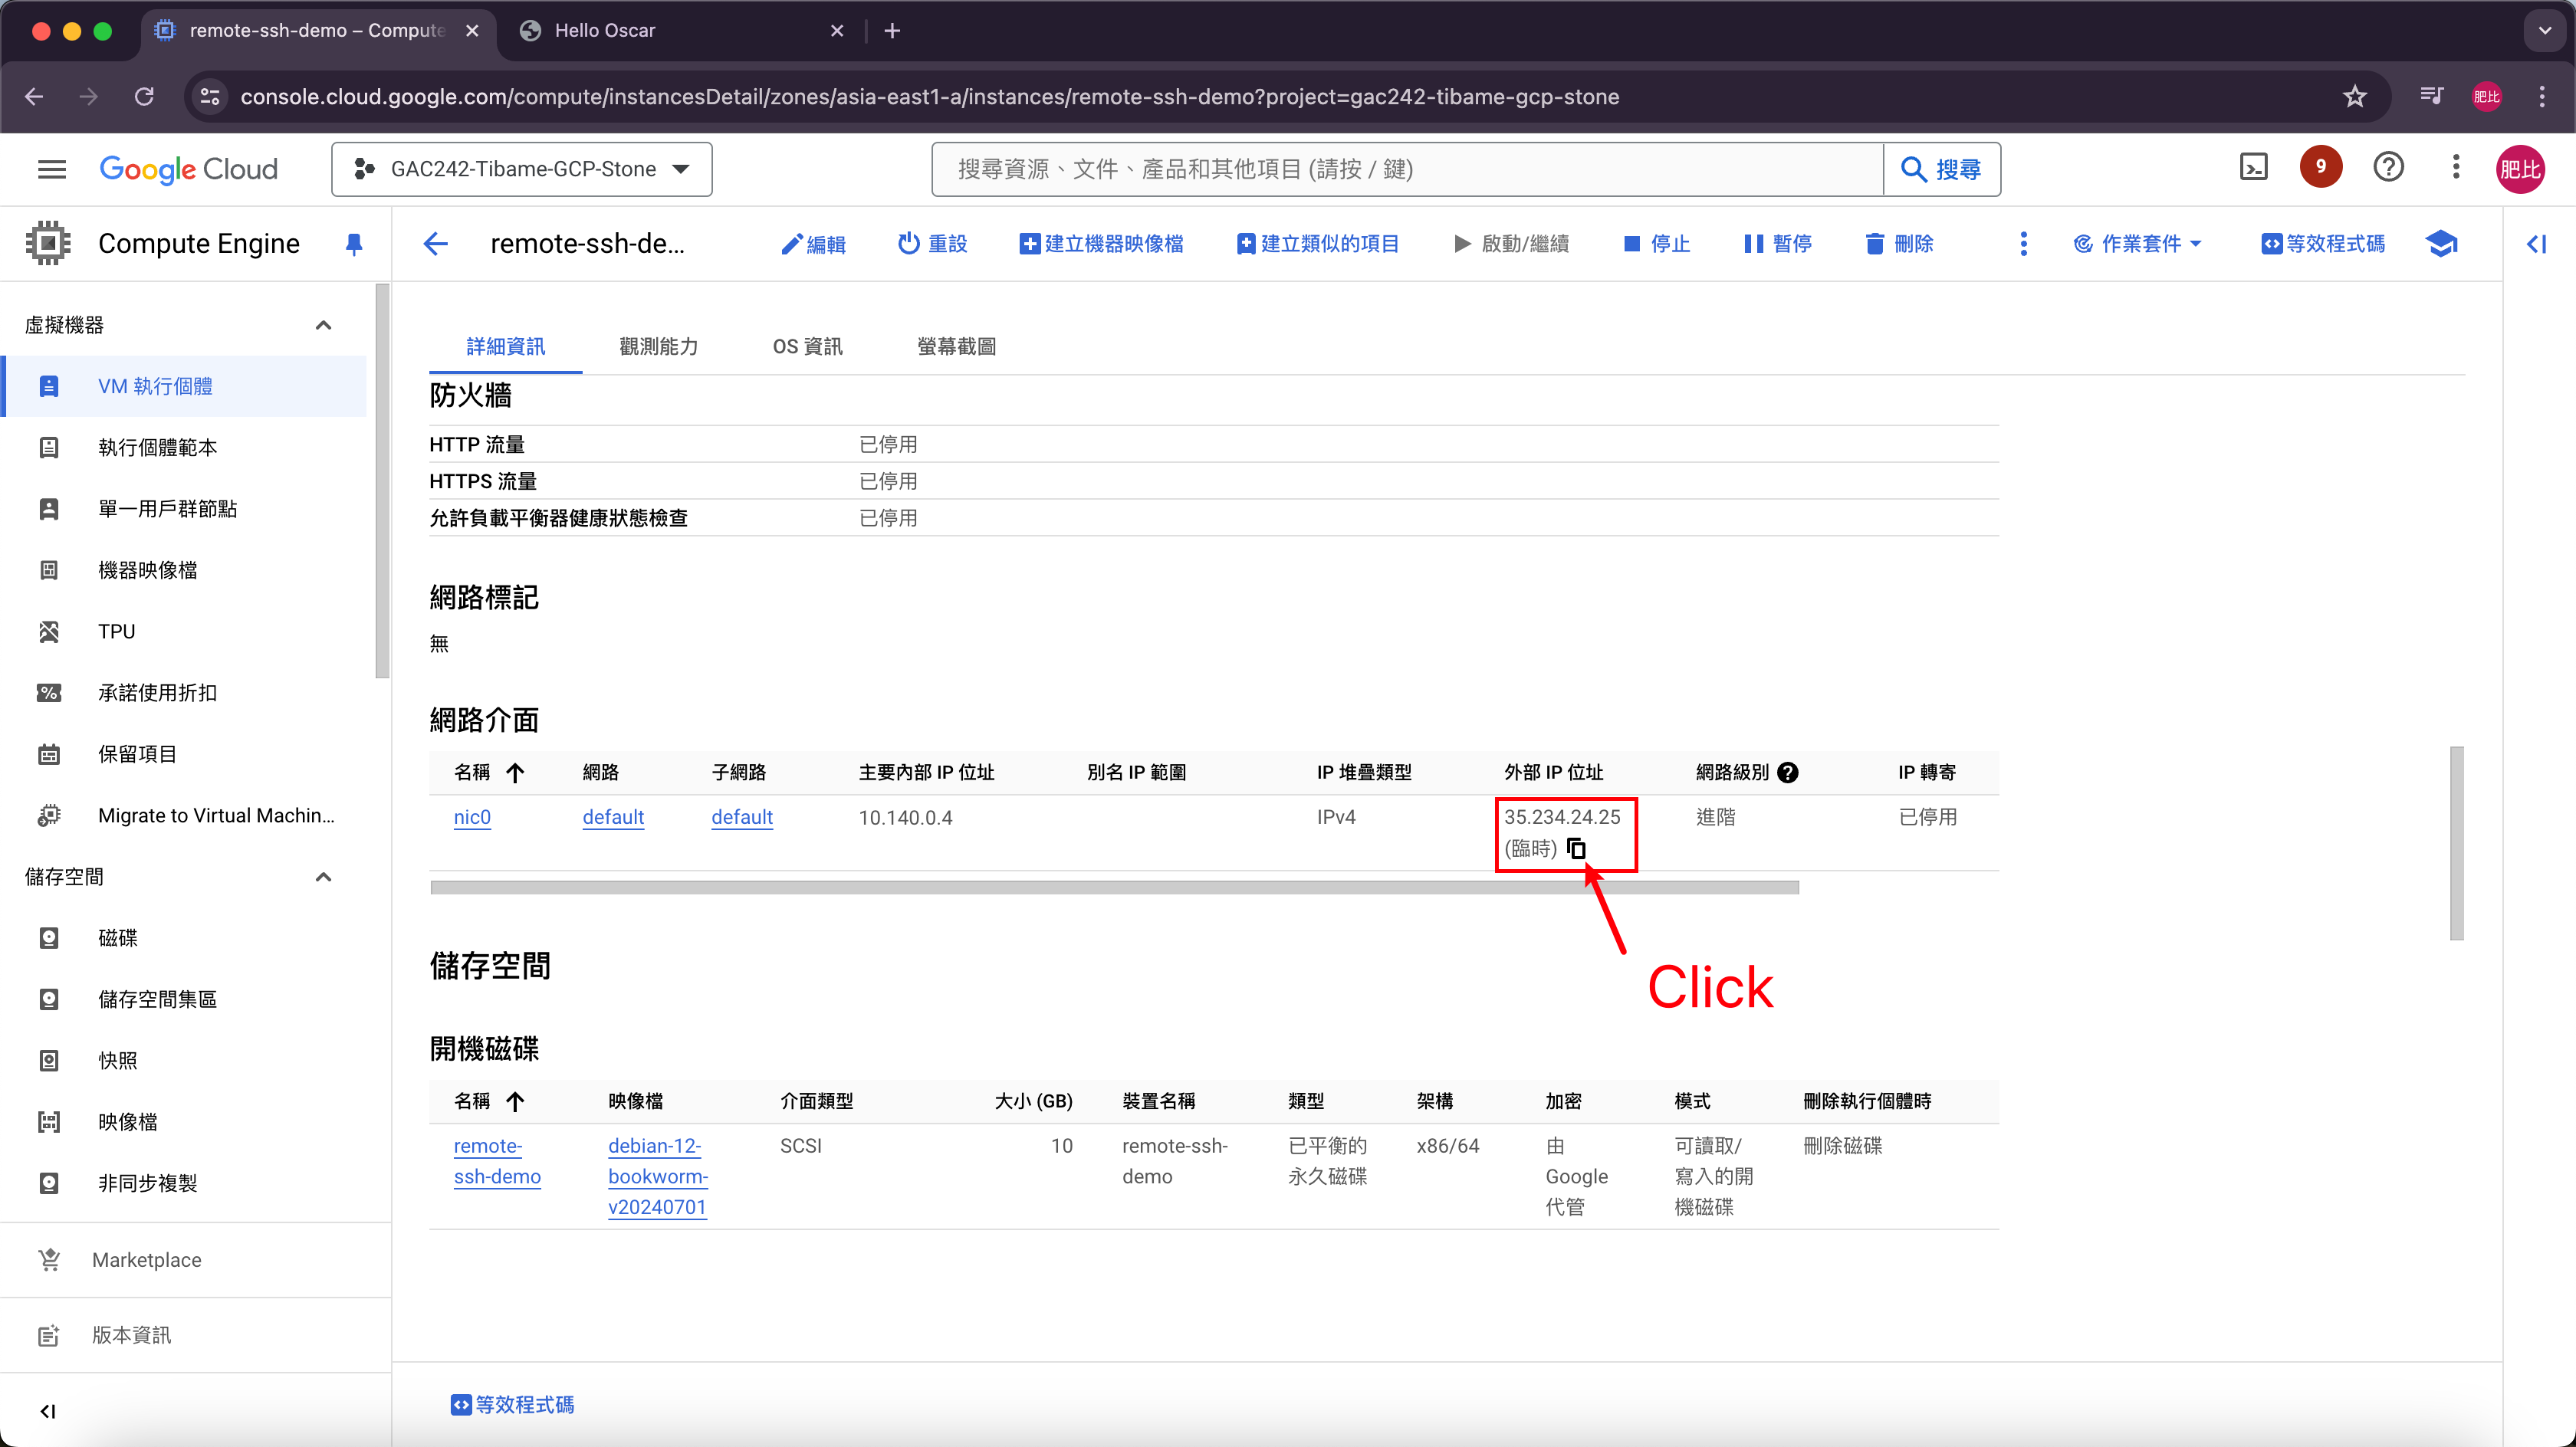This screenshot has width=2576, height=1447.
Task: Open the help question mark icon
Action: [2388, 167]
